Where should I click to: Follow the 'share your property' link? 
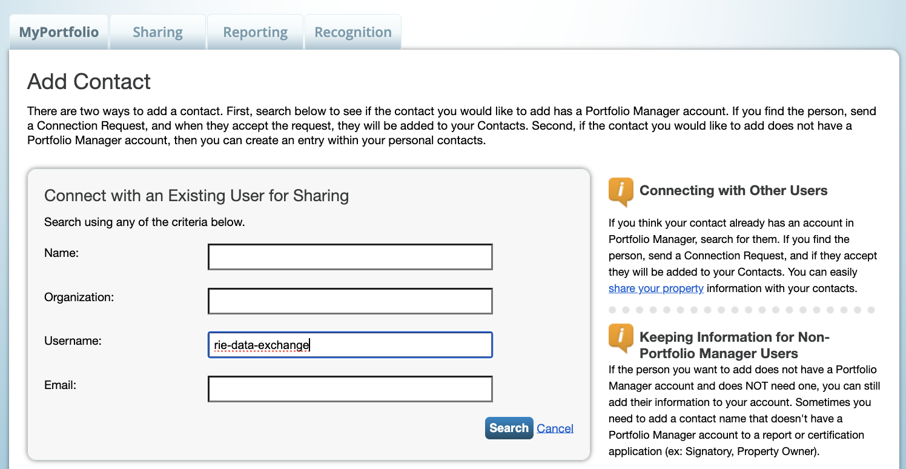pos(656,288)
